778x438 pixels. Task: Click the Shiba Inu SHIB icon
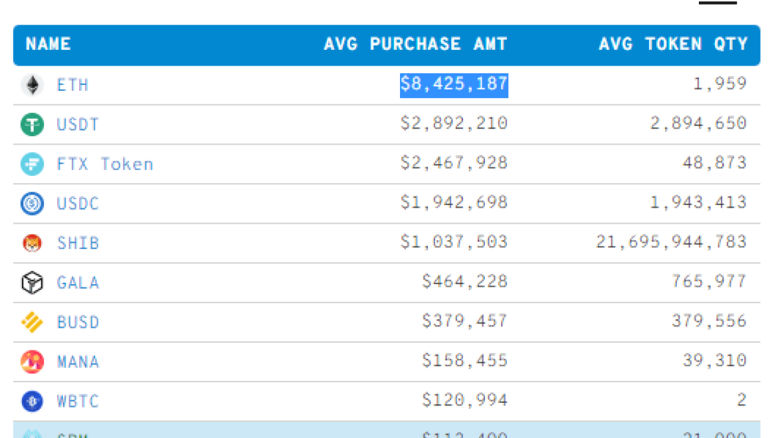pos(32,243)
